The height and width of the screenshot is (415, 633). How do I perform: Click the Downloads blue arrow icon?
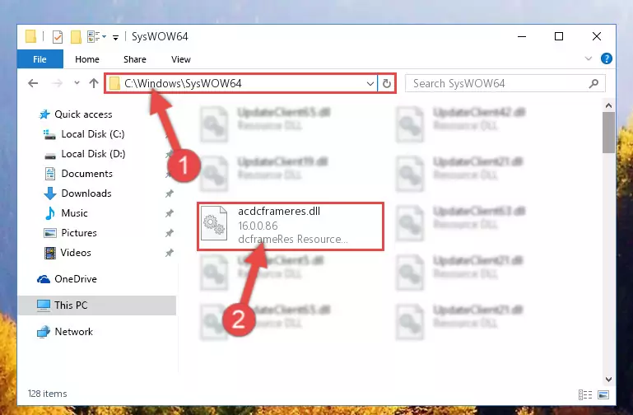50,194
